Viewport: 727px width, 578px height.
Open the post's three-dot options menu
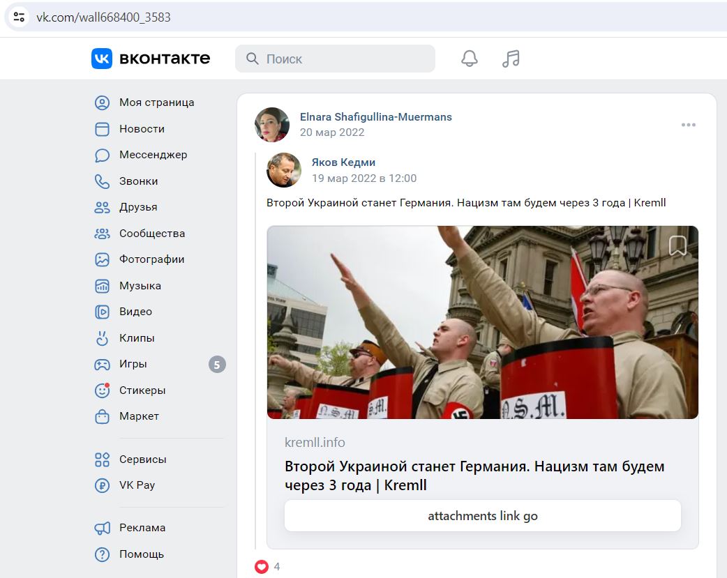689,125
